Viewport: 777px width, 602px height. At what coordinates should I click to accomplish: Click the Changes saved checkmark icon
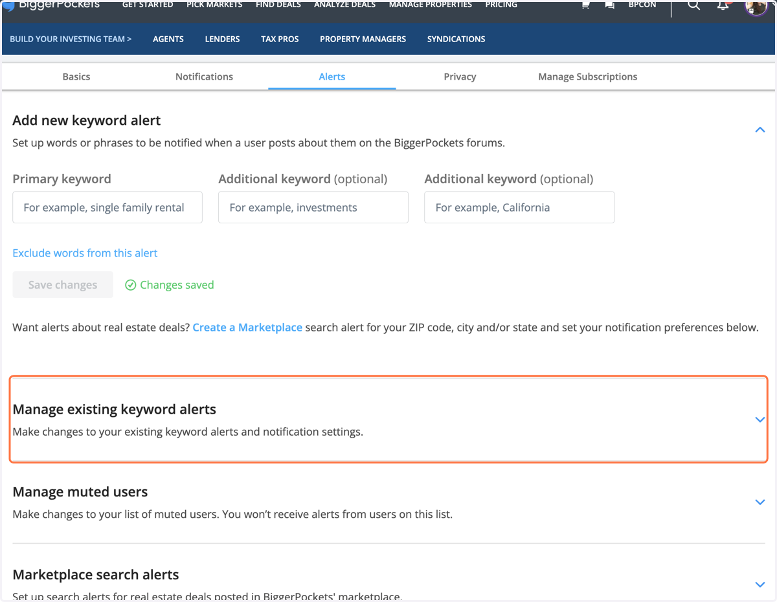click(130, 285)
